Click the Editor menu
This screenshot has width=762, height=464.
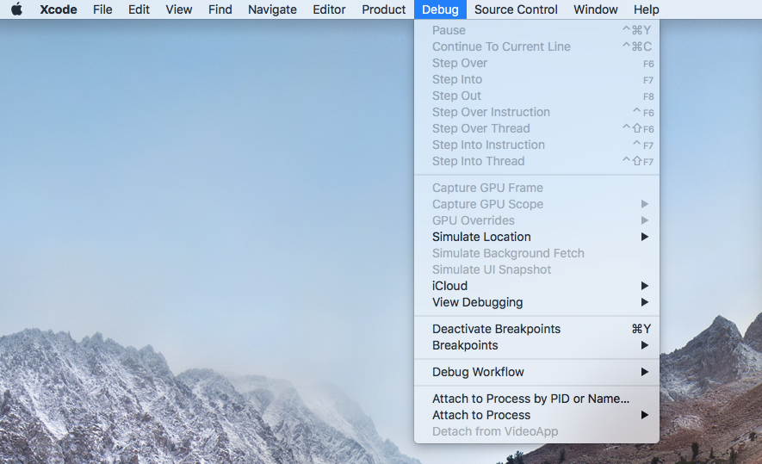click(329, 9)
